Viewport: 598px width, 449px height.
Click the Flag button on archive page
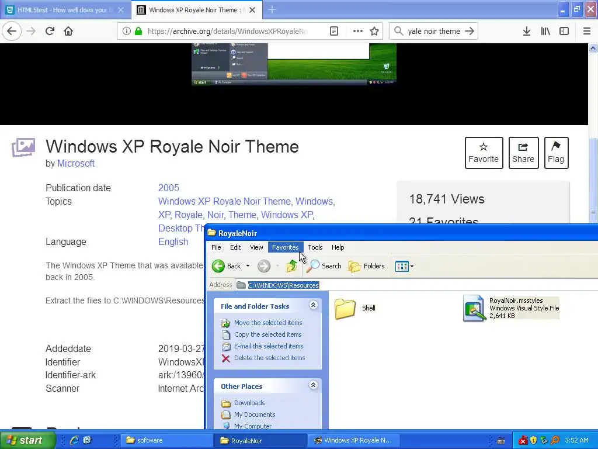pos(556,153)
